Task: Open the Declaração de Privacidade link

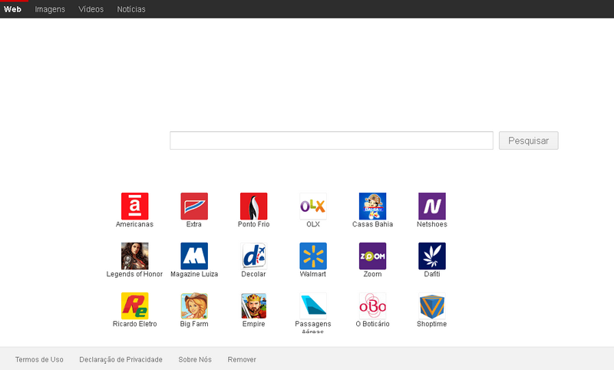Action: click(120, 359)
